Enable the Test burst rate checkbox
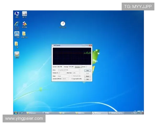 pyautogui.click(x=72, y=76)
